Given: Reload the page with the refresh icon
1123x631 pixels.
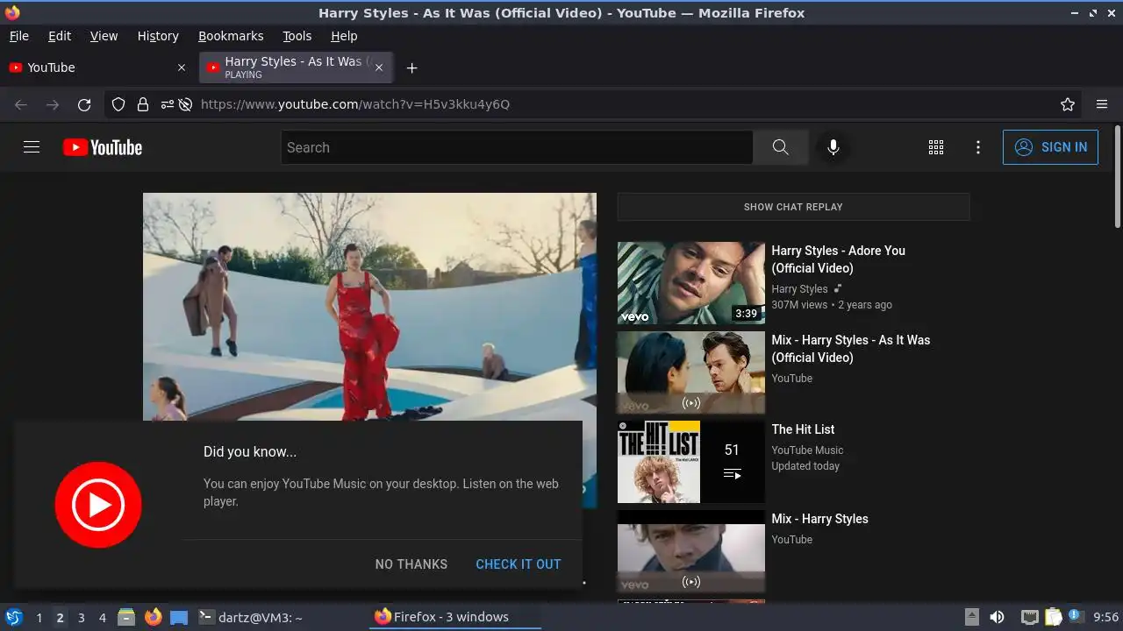Looking at the screenshot, I should tap(84, 104).
